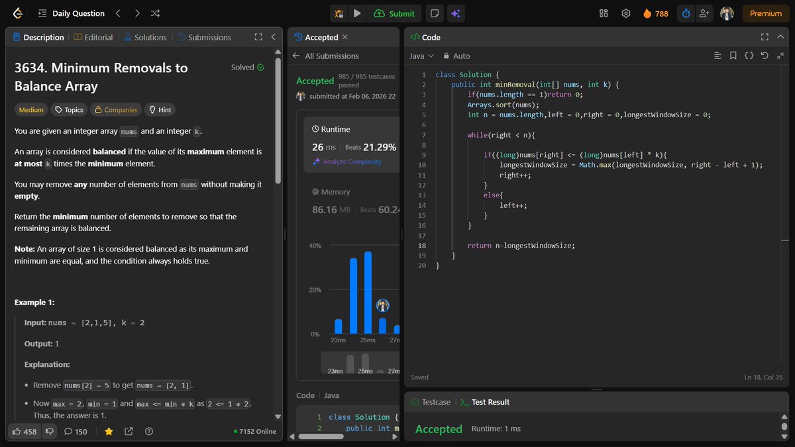
Task: Dislike the problem with thumbs down
Action: click(x=50, y=431)
